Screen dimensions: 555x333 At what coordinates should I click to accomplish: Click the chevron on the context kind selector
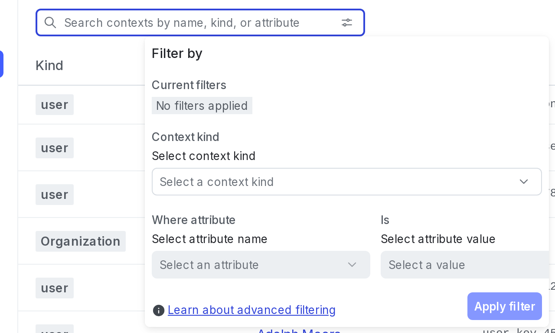(x=524, y=182)
